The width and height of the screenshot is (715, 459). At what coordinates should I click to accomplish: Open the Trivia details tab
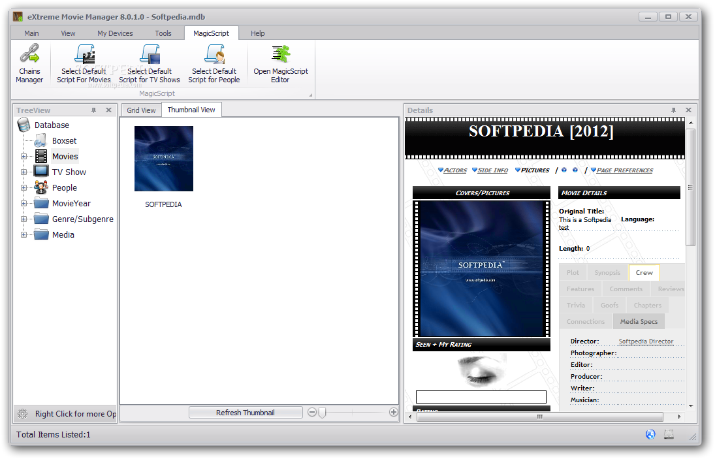[576, 306]
